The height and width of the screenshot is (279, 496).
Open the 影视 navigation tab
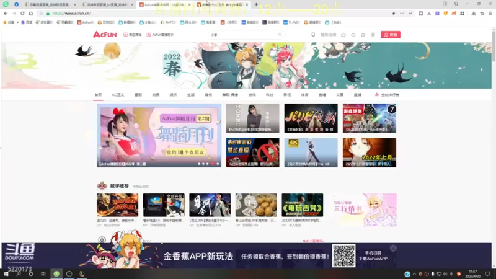(287, 95)
